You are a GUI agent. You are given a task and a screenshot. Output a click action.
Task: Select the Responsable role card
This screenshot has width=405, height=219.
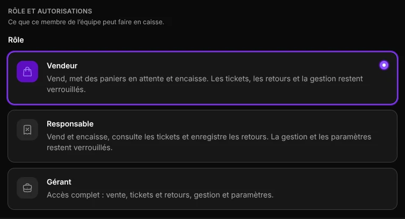point(202,136)
